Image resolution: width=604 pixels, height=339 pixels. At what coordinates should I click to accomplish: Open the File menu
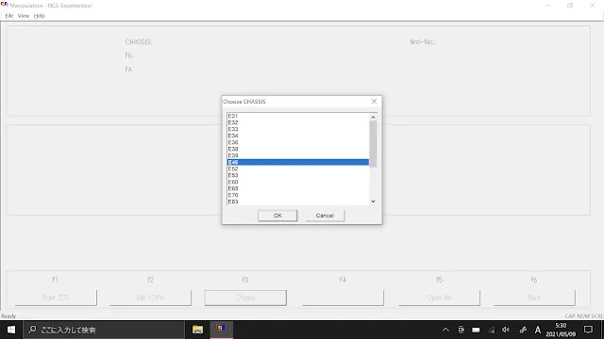point(9,16)
